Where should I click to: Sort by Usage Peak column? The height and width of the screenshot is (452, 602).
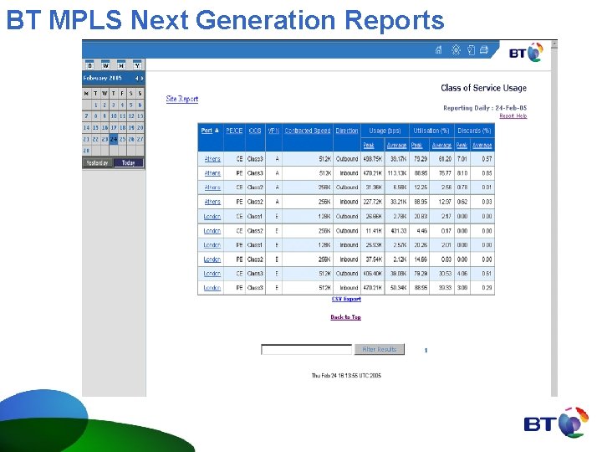click(x=369, y=146)
